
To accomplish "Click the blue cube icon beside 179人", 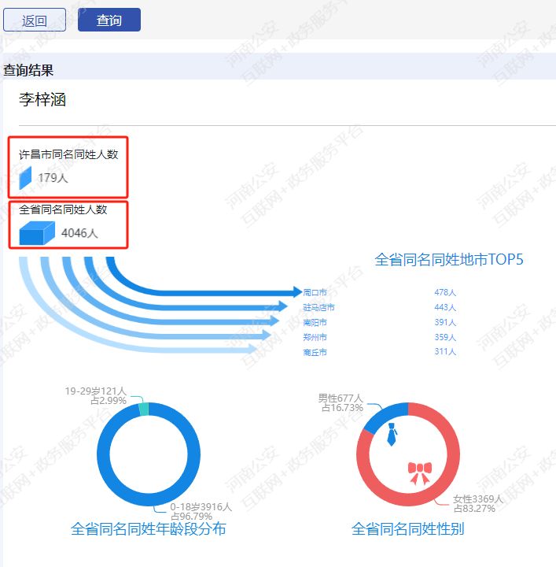I will pyautogui.click(x=25, y=178).
